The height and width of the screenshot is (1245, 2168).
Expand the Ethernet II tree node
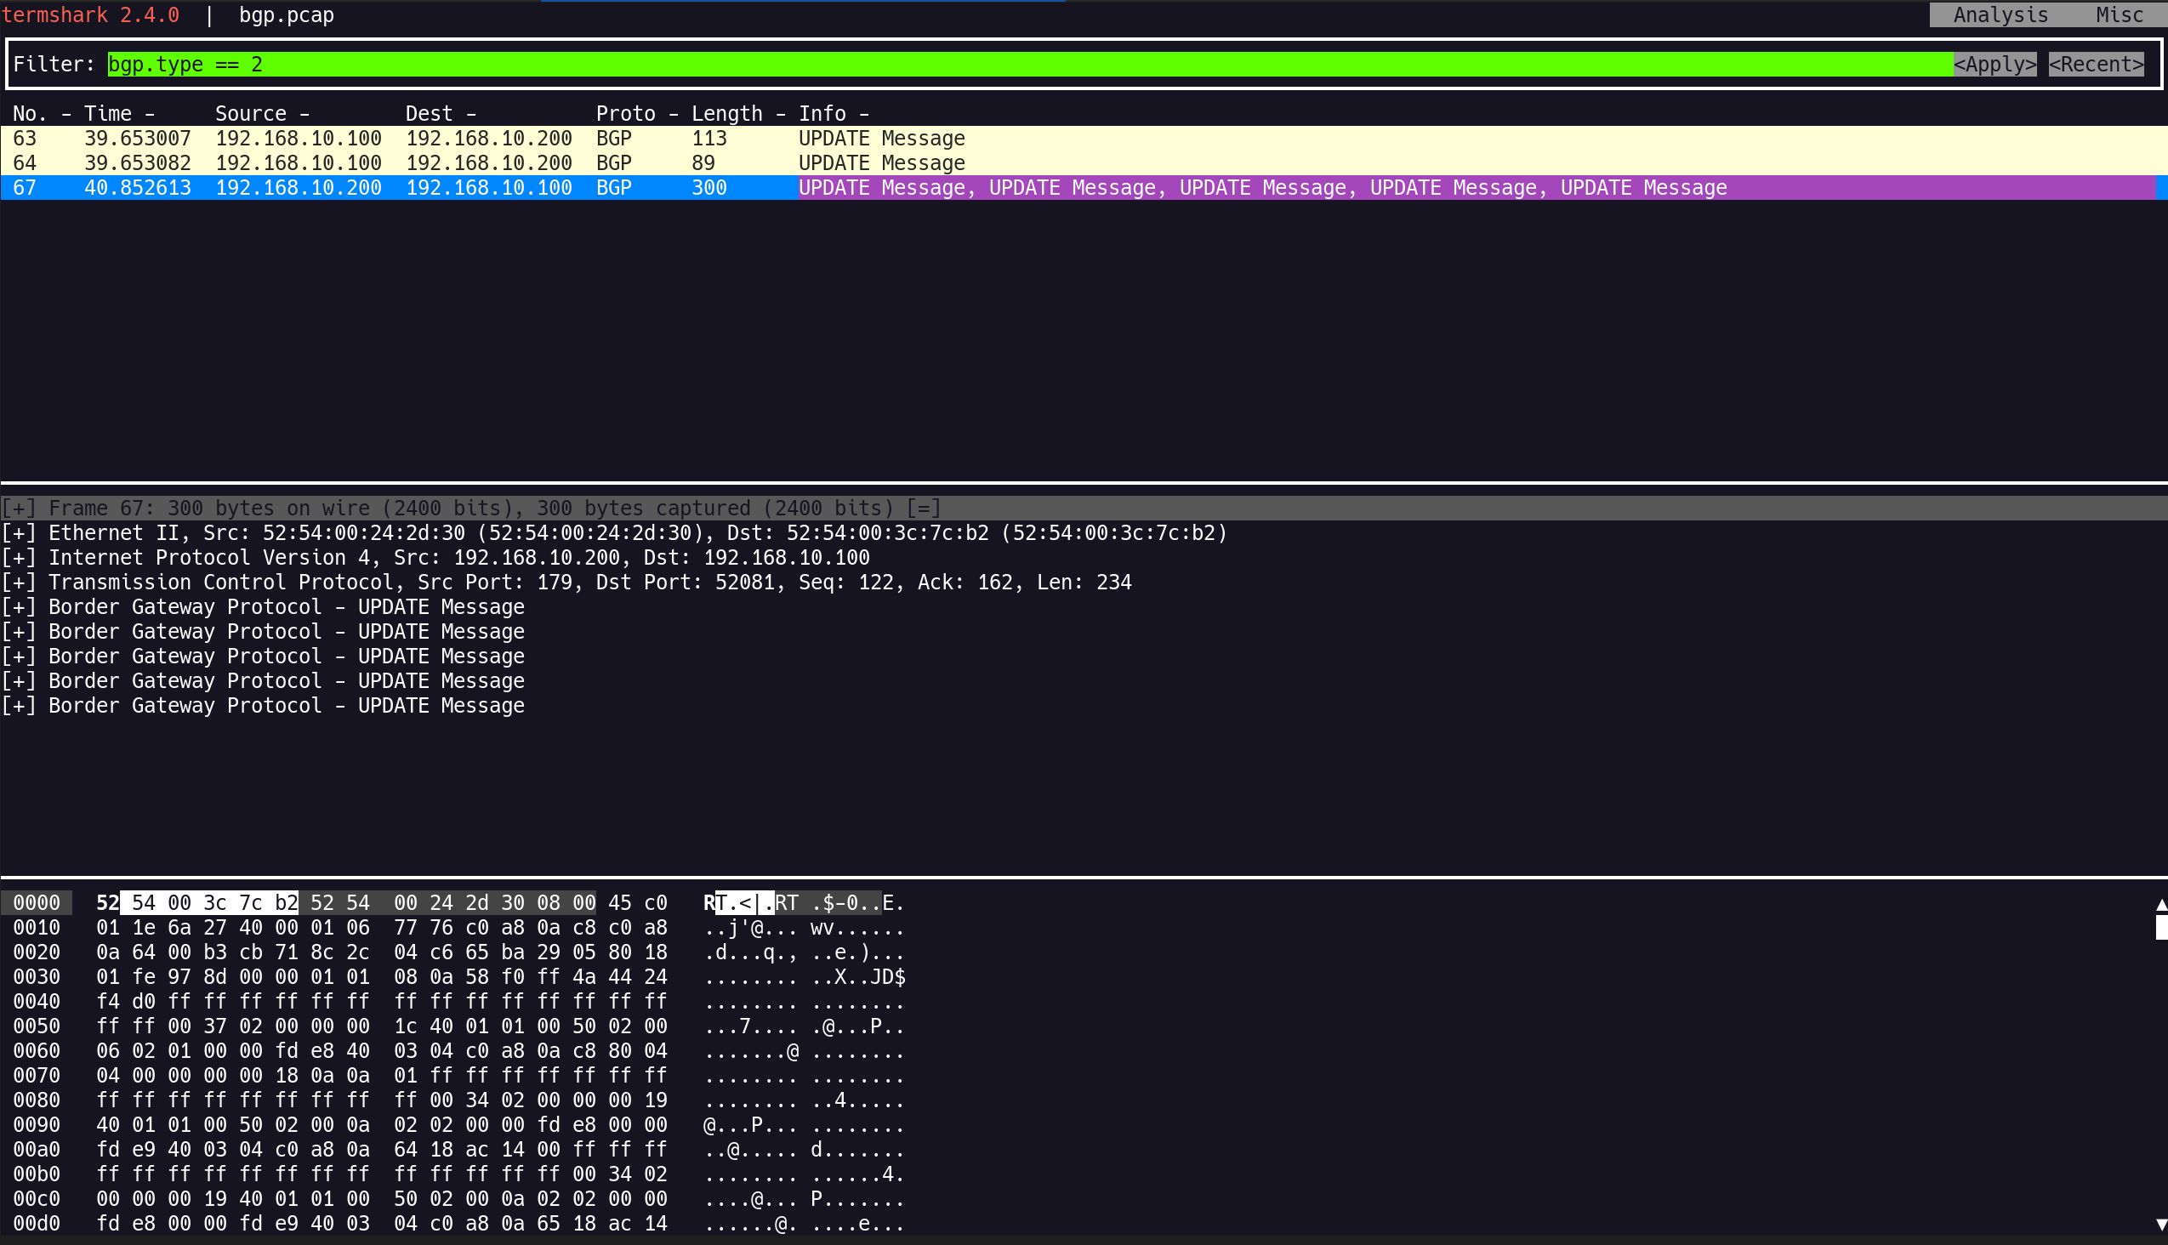[18, 533]
